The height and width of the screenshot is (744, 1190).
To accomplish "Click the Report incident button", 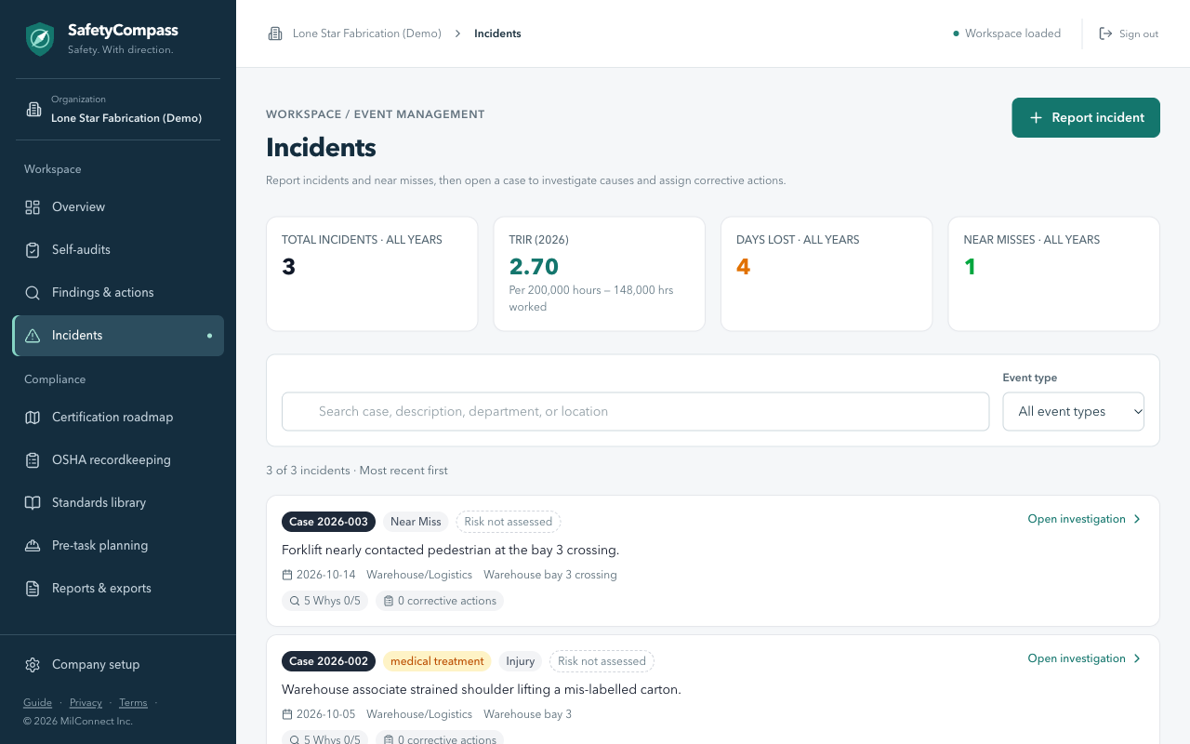I will [x=1086, y=118].
